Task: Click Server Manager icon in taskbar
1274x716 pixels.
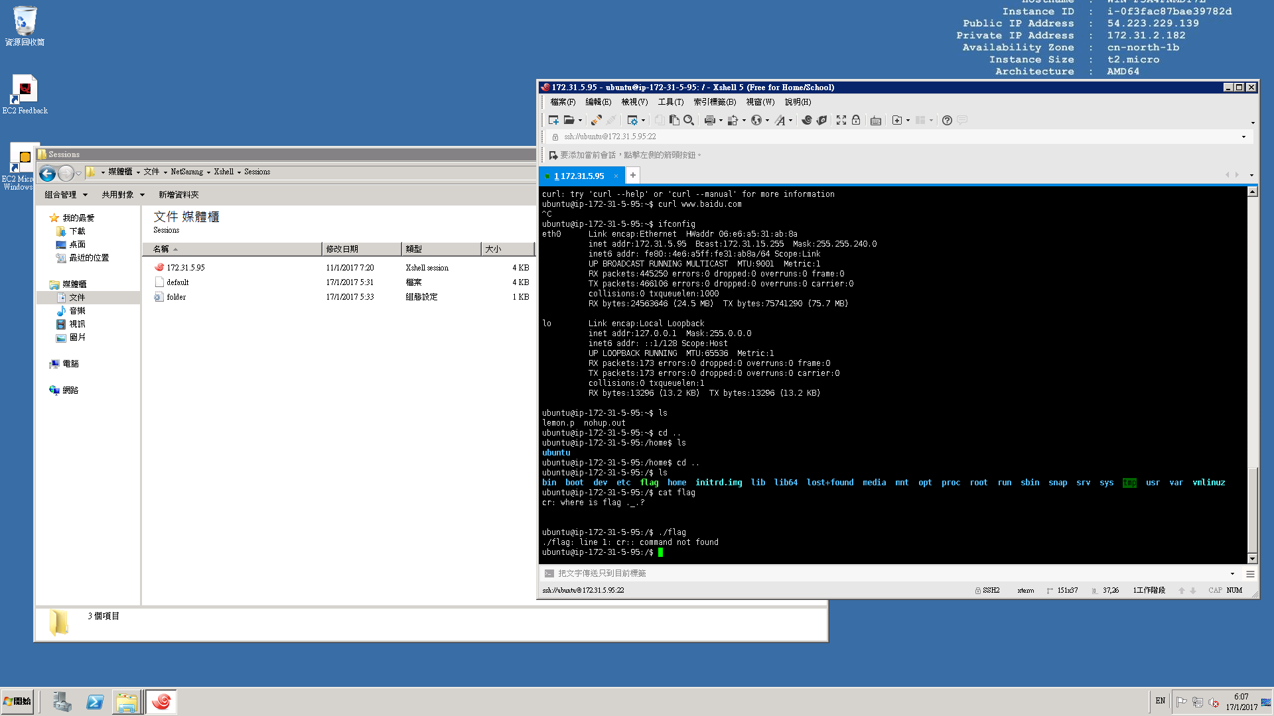Action: (x=62, y=701)
